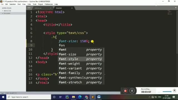The height and width of the screenshot is (100, 178).
Task: Click 'font-size' property on line 8
Action: point(67,41)
